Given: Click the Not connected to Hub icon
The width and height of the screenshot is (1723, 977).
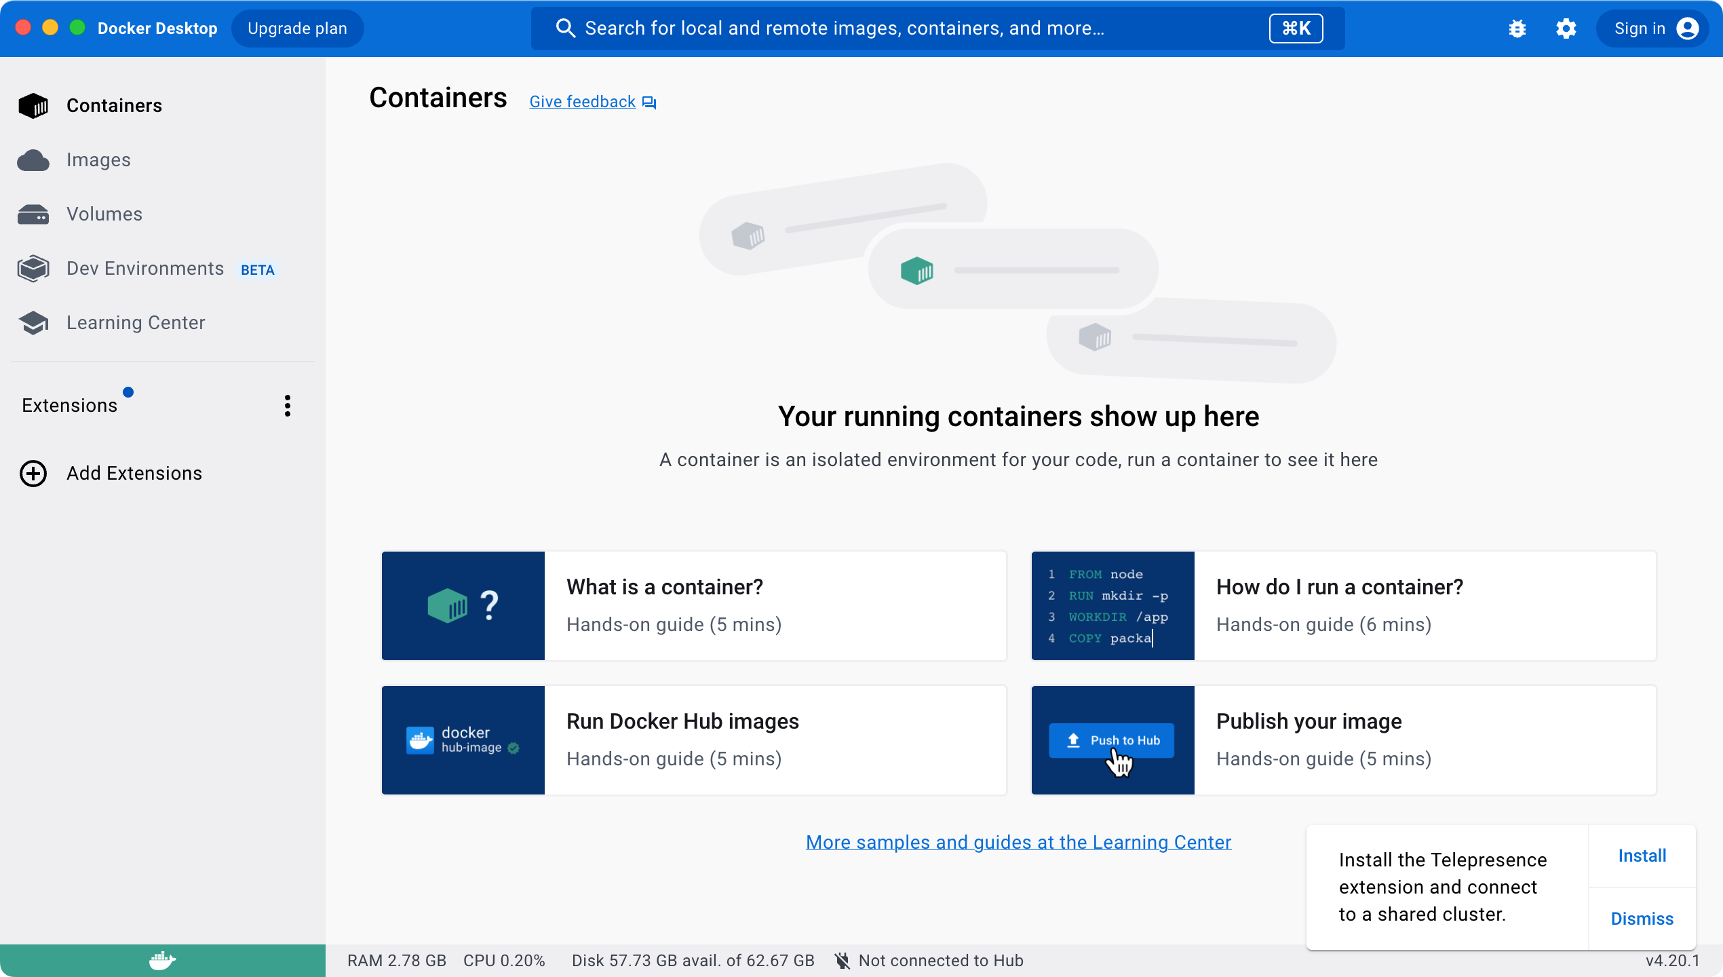Looking at the screenshot, I should point(842,961).
